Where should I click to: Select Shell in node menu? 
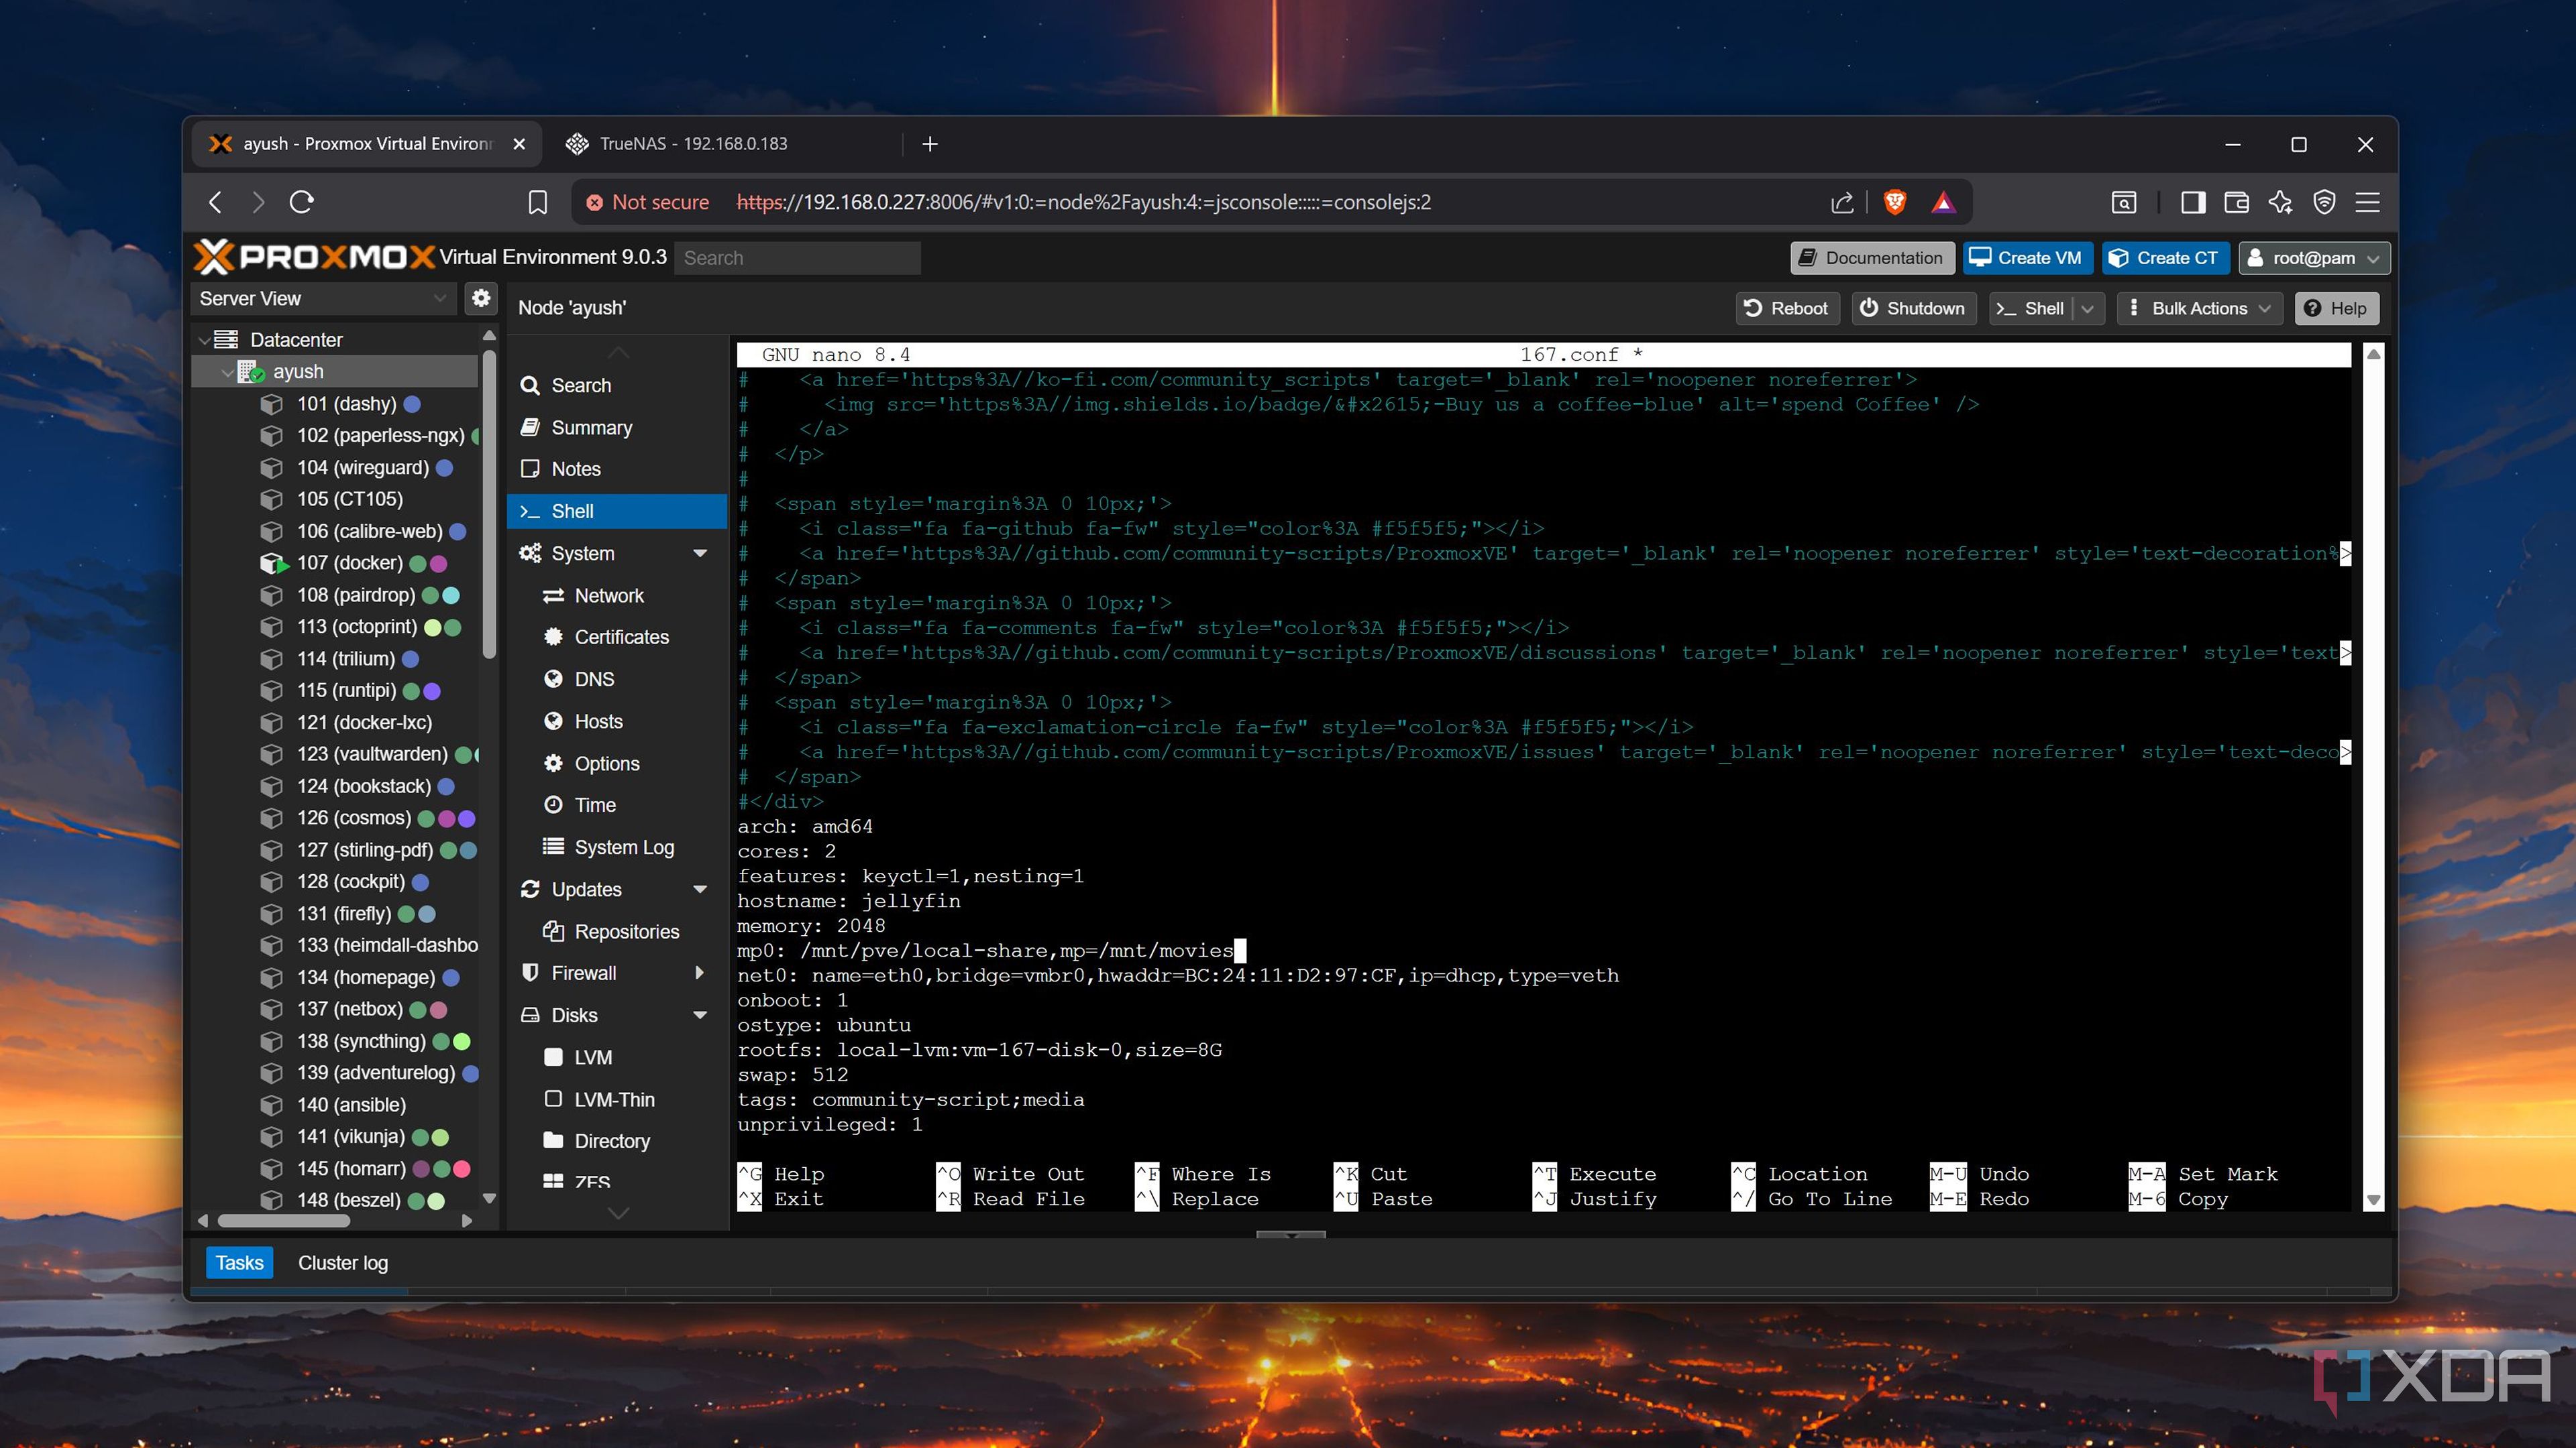(x=617, y=511)
